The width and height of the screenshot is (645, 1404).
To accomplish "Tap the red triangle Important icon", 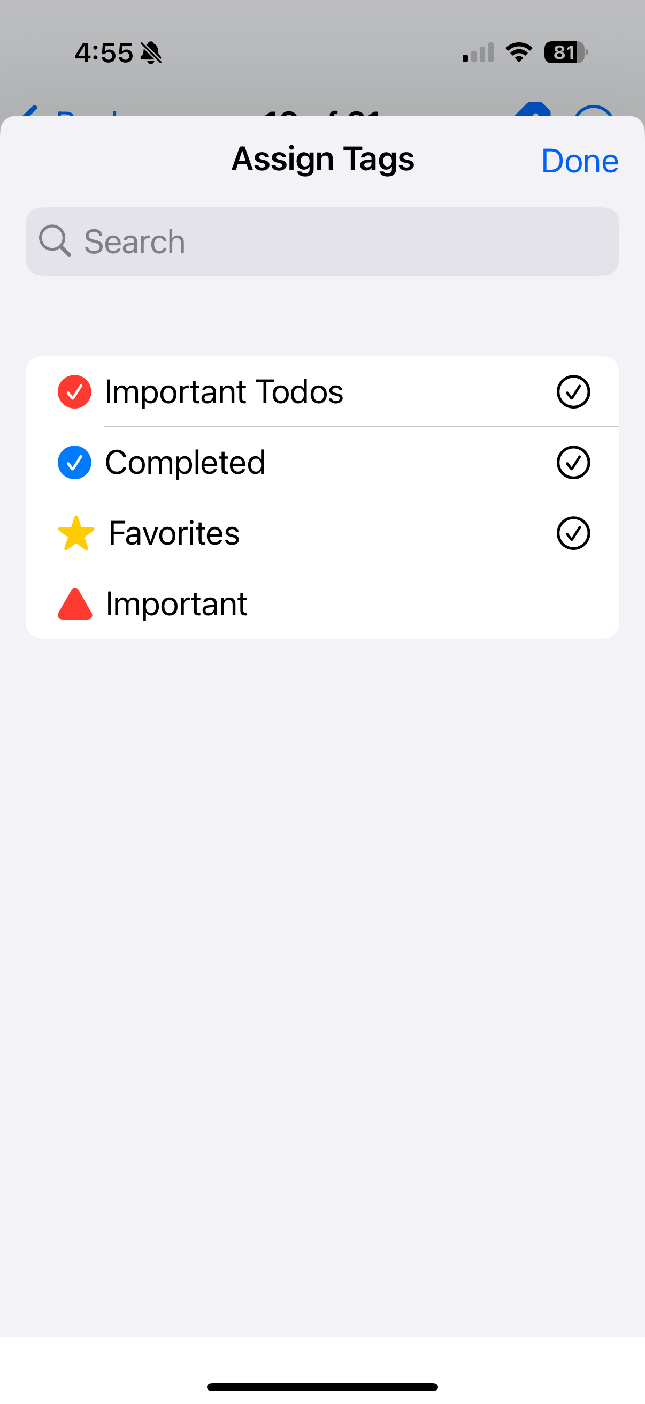I will click(75, 604).
